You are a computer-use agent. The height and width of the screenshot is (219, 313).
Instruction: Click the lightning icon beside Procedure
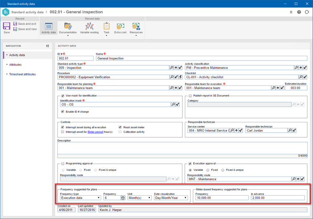(180, 77)
